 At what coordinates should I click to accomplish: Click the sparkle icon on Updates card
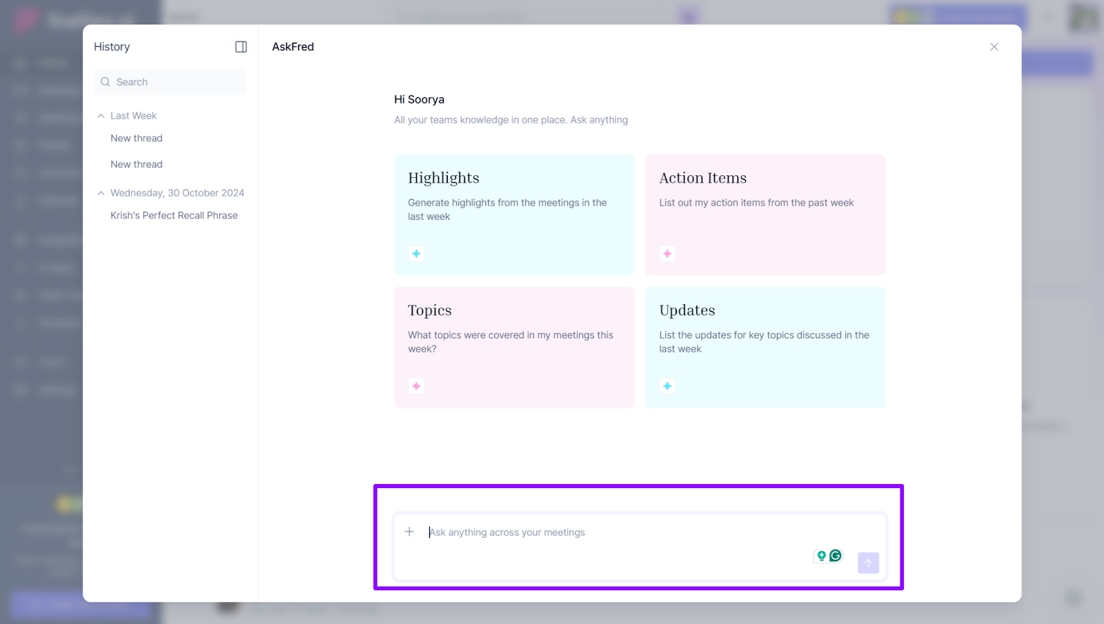click(667, 386)
